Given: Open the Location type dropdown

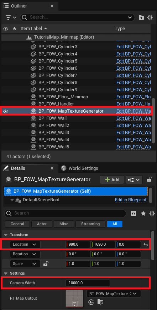Looking at the screenshot, I should pos(25,244).
